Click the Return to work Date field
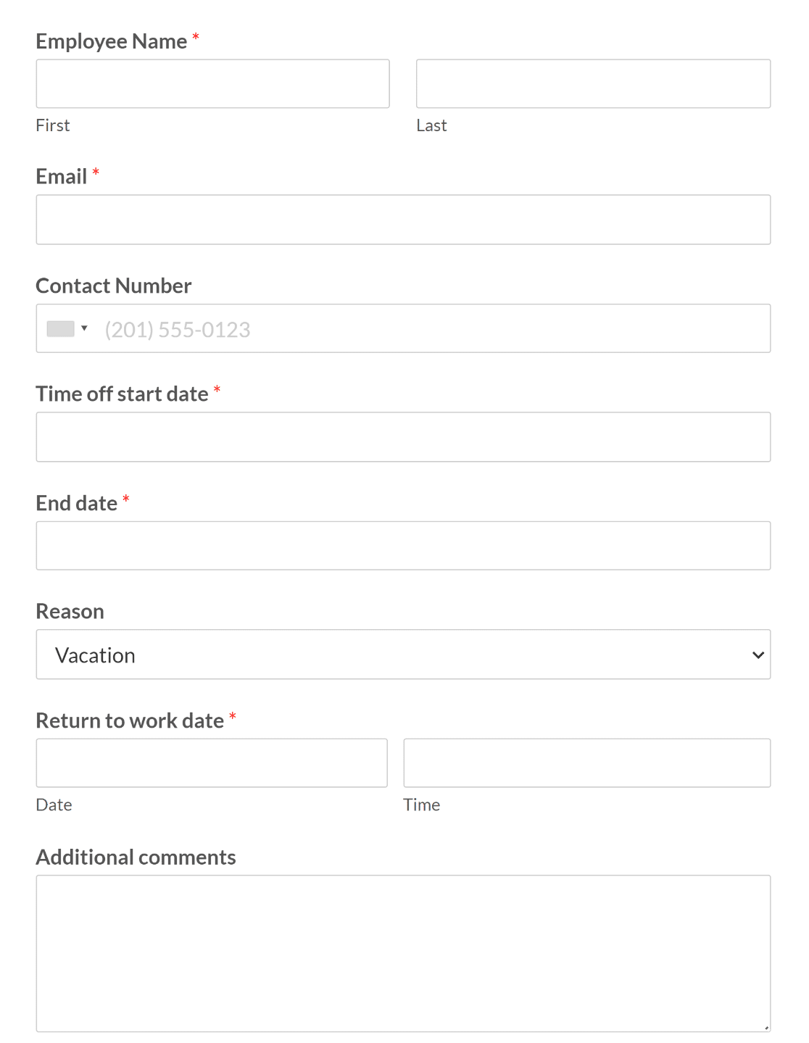 pyautogui.click(x=211, y=762)
